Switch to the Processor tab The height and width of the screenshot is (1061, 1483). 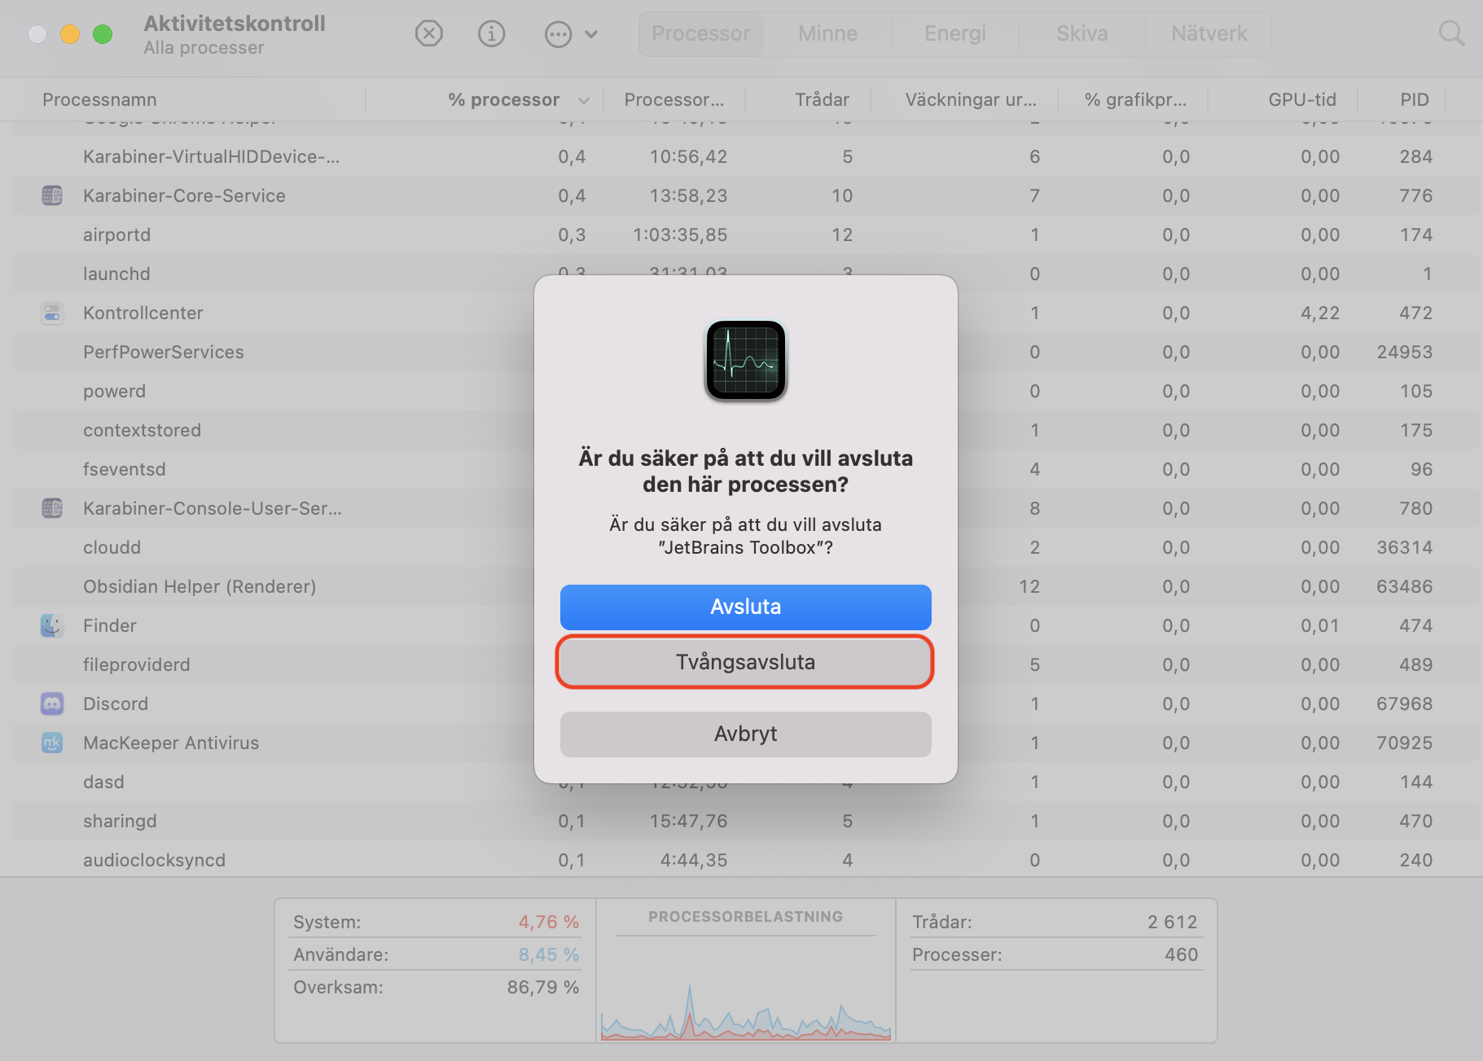click(700, 33)
